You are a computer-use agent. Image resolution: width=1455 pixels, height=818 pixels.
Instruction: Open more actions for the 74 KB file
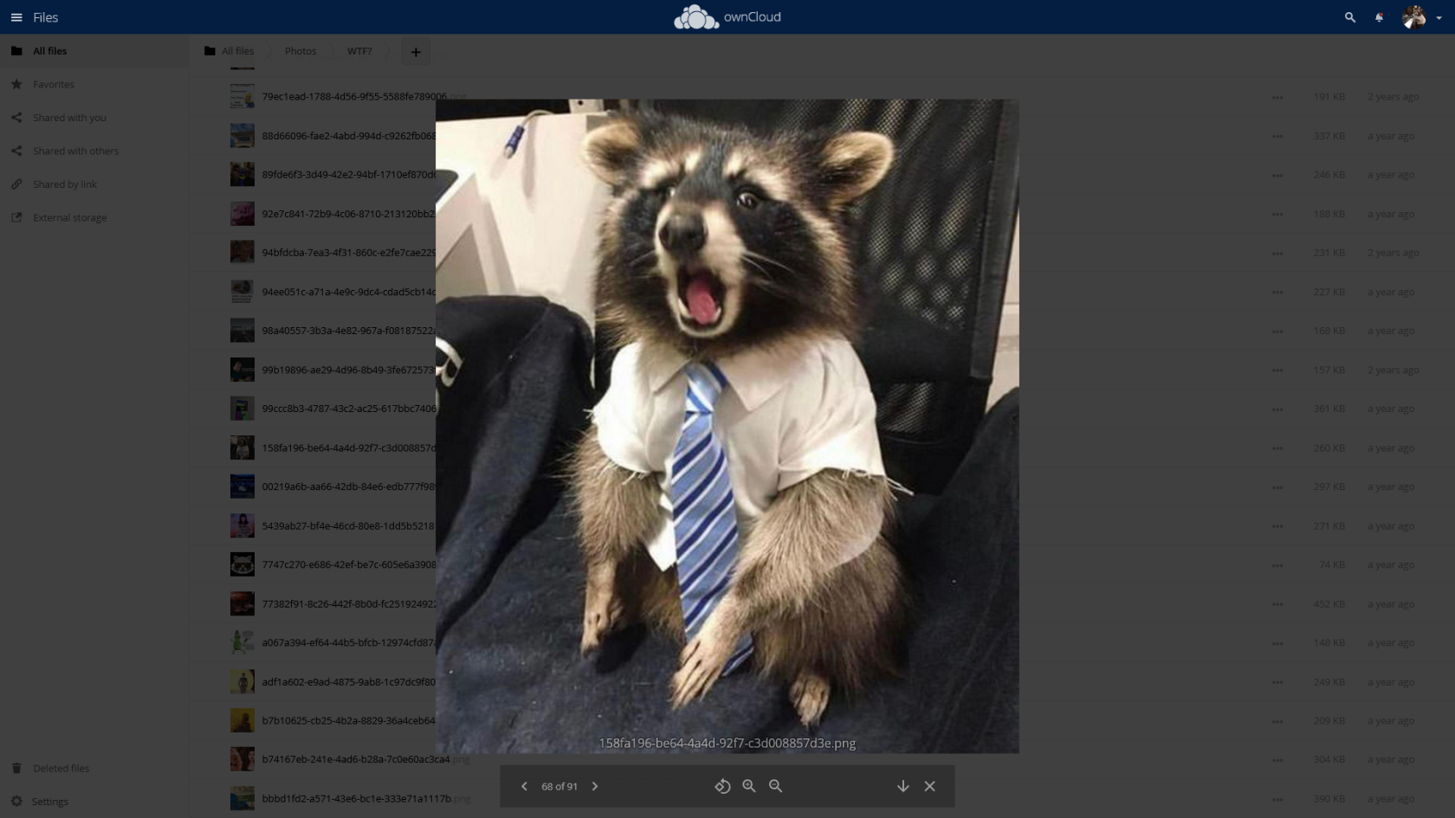click(1277, 564)
